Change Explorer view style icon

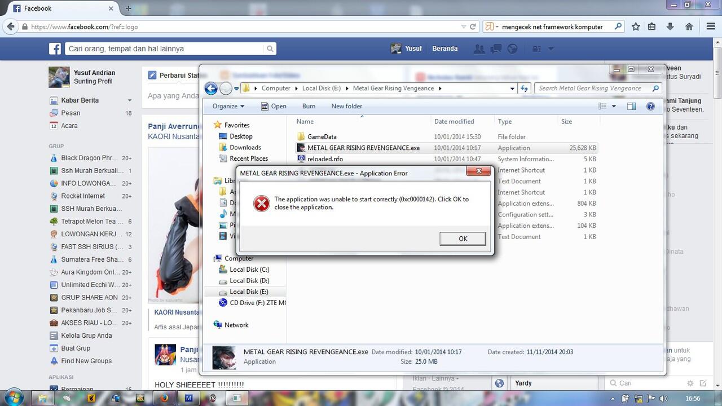[x=602, y=106]
